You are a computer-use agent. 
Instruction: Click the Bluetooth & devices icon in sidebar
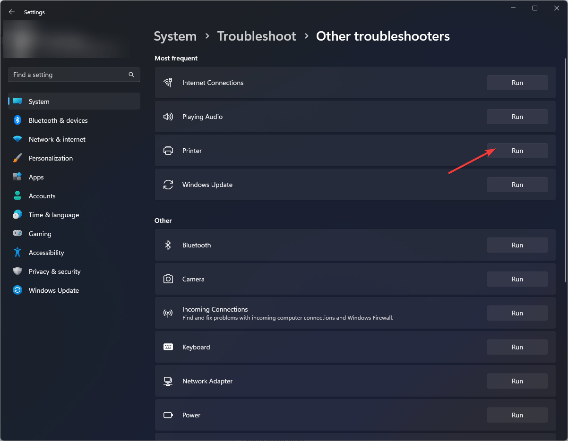[17, 120]
